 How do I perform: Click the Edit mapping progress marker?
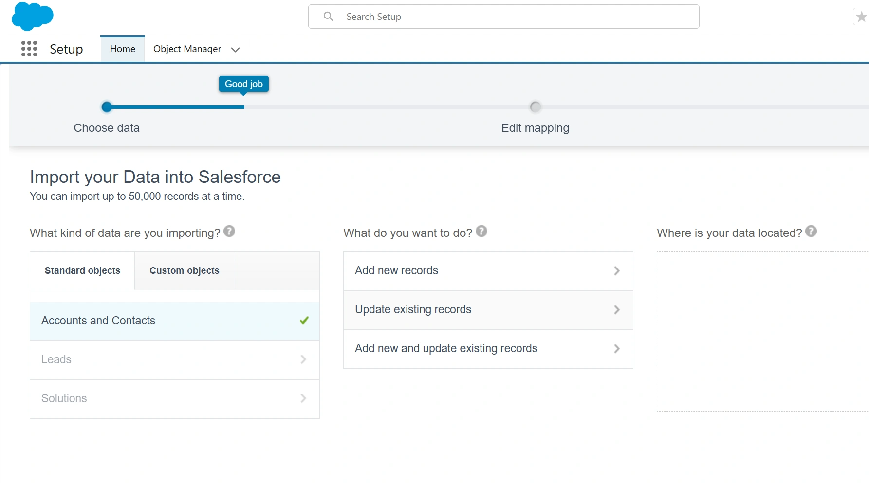pyautogui.click(x=535, y=107)
